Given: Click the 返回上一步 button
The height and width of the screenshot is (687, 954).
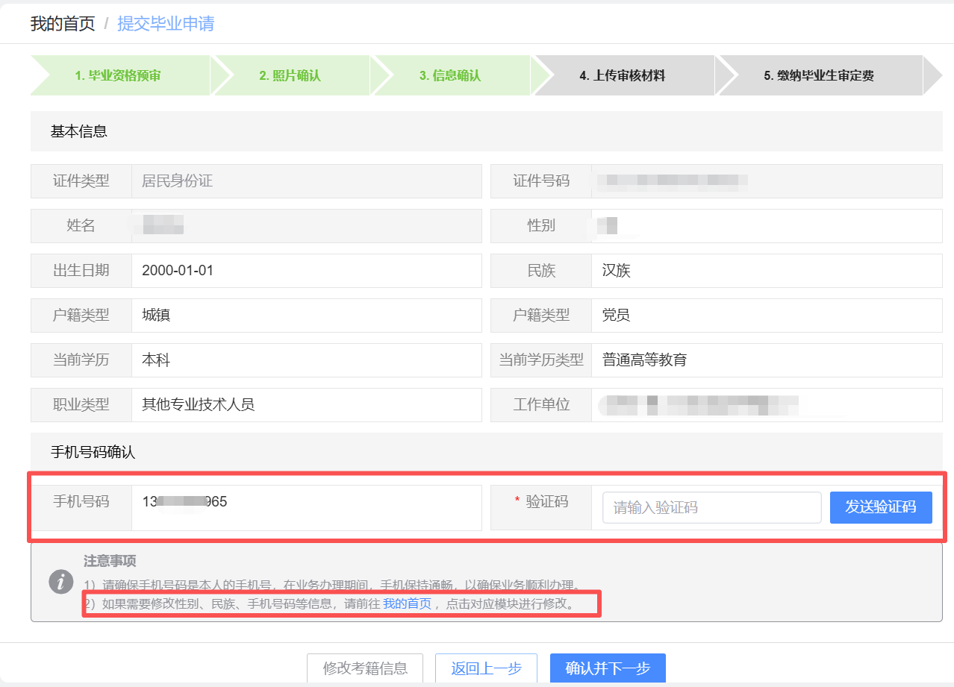Looking at the screenshot, I should (x=486, y=668).
